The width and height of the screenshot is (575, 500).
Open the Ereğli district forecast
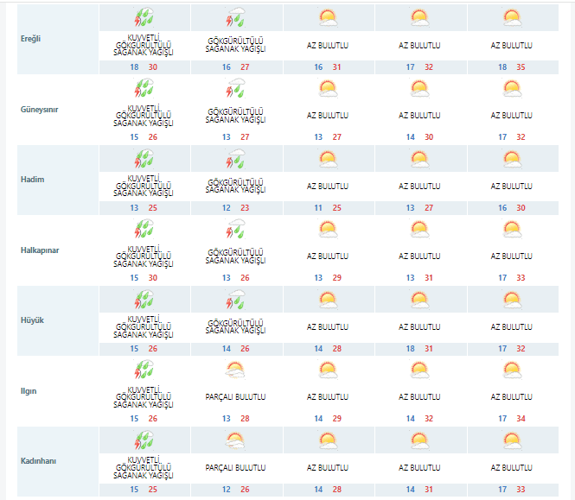point(31,40)
